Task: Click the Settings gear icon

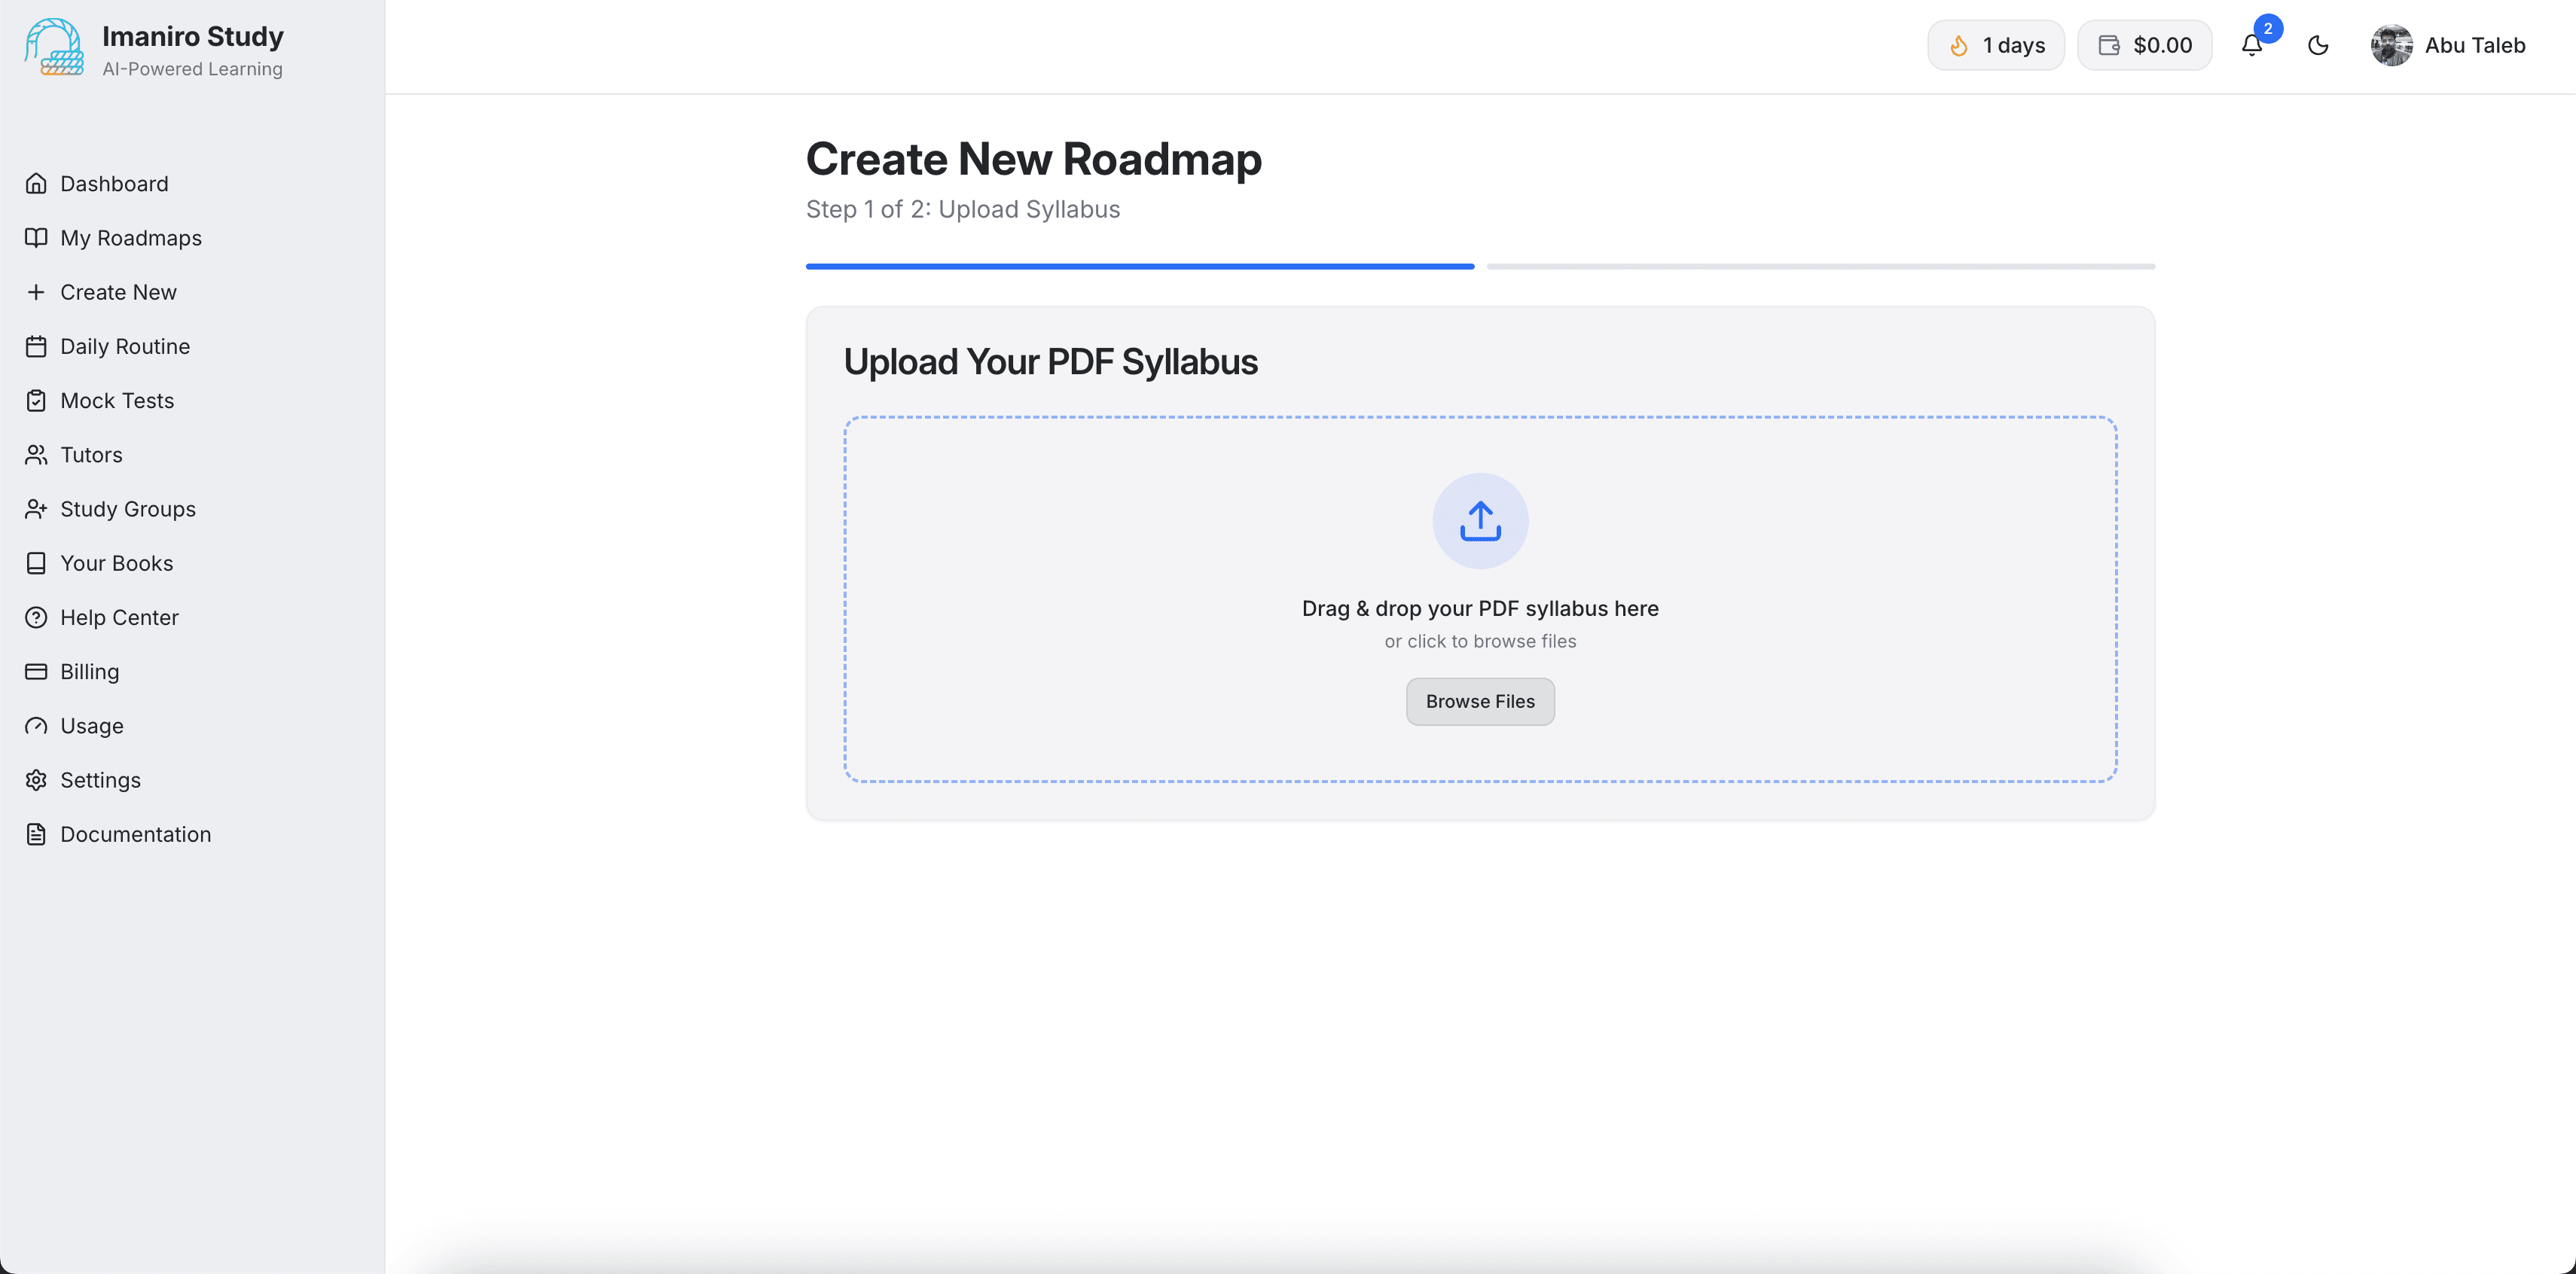Action: (x=36, y=780)
